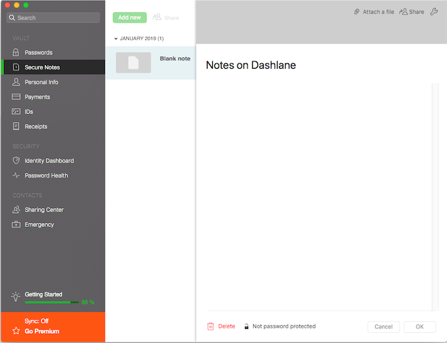The image size is (447, 343).
Task: Click the Identity Dashboard shield icon
Action: tap(16, 161)
